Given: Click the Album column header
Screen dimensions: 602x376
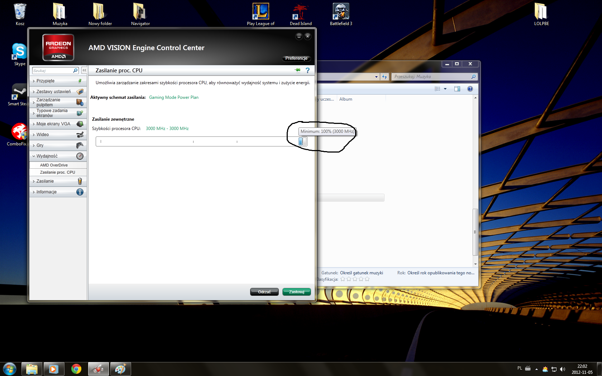Looking at the screenshot, I should 346,99.
